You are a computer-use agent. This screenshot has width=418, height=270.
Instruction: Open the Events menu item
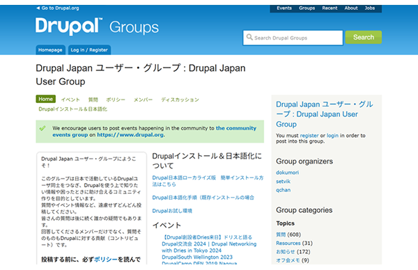(284, 8)
